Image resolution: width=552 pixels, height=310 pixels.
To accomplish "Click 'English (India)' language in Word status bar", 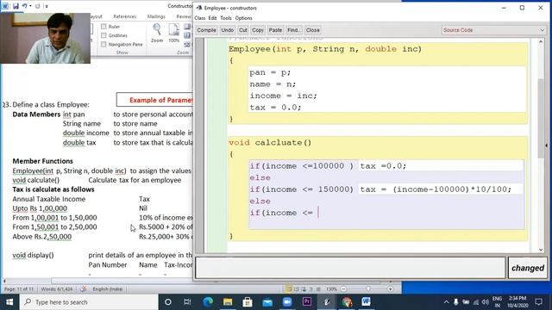I will click(108, 289).
